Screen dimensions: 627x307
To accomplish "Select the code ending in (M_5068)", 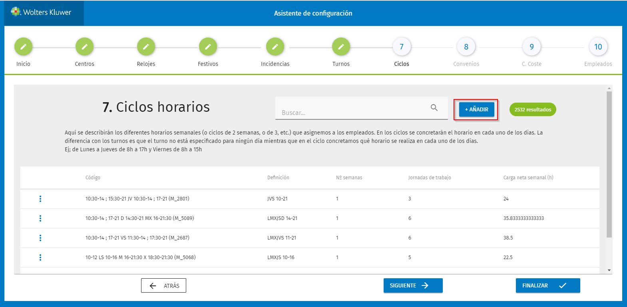I will tap(140, 257).
